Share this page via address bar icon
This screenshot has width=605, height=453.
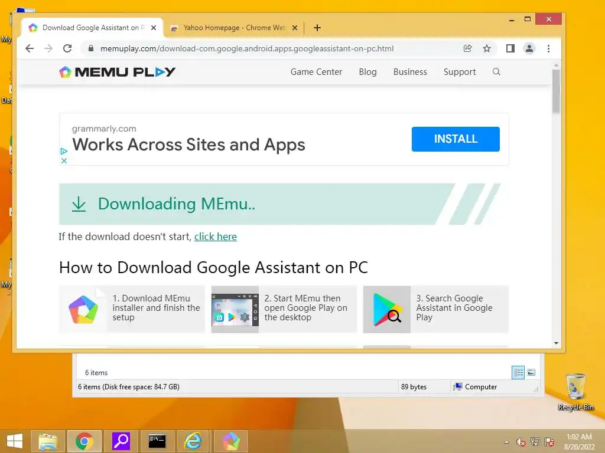tap(468, 48)
